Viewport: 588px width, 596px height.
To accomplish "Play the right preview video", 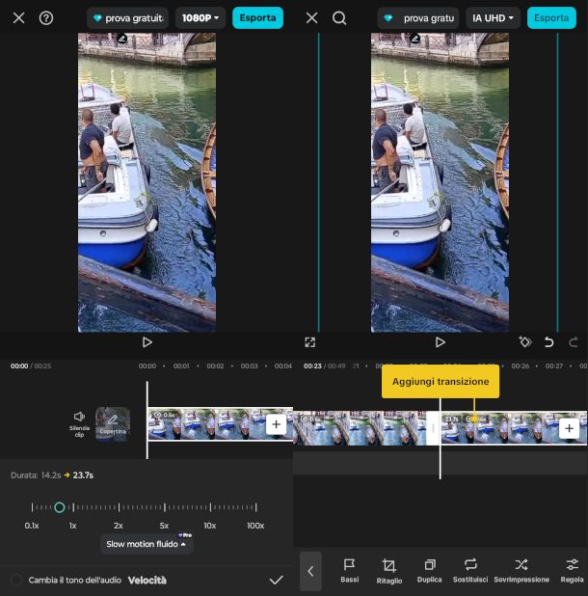I will [x=440, y=342].
